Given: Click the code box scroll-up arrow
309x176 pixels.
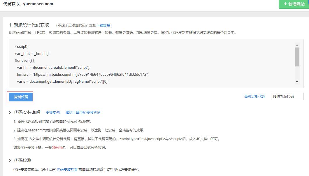Looking at the screenshot, I should point(297,45).
